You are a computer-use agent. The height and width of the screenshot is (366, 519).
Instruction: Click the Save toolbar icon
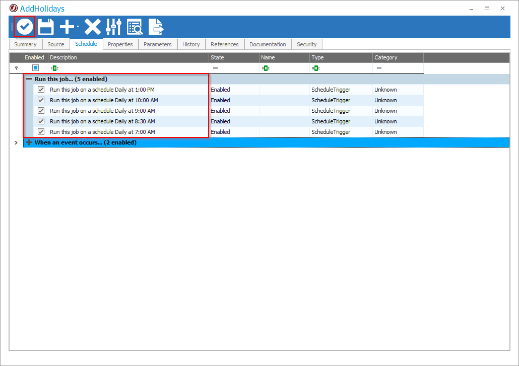(45, 26)
